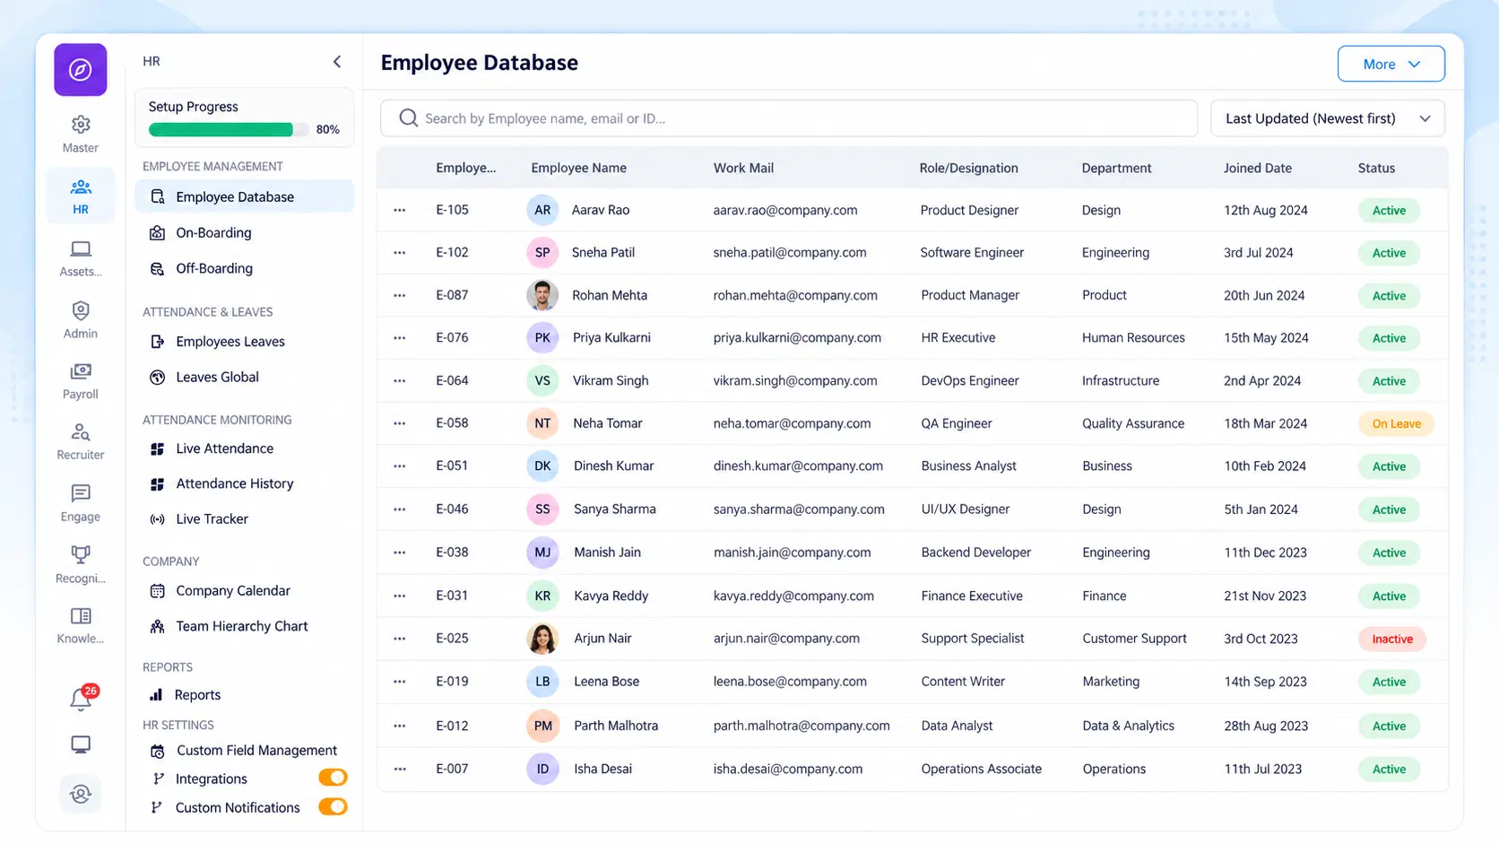
Task: Click the employee search field
Action: [789, 118]
